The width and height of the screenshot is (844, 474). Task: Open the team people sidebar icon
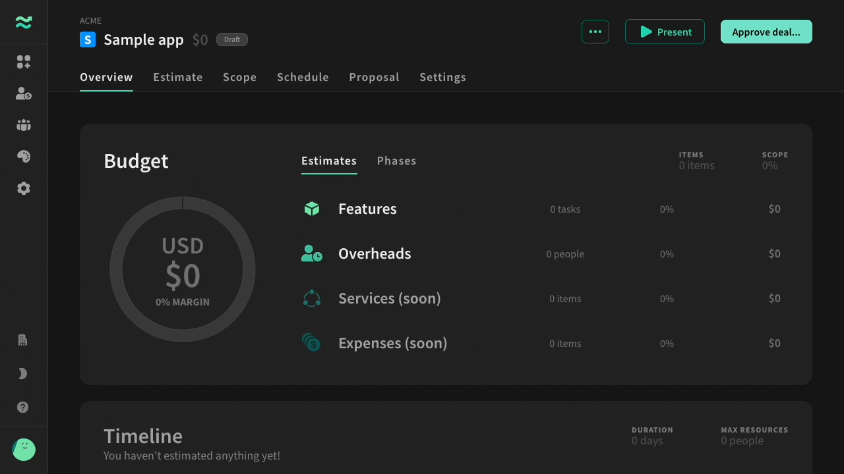coord(24,125)
